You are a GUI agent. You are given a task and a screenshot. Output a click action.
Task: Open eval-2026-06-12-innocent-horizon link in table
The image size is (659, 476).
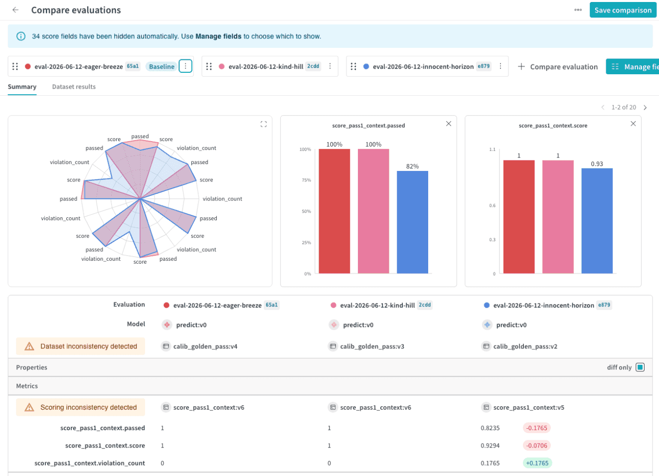point(543,305)
